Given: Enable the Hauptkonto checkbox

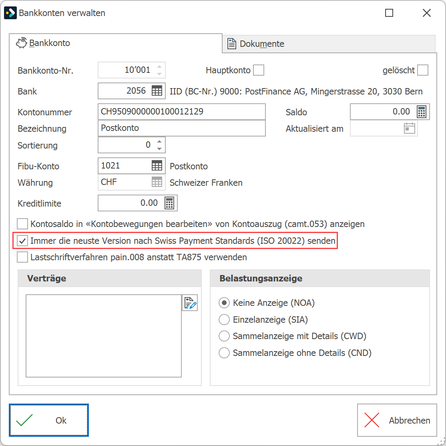Looking at the screenshot, I should 259,70.
